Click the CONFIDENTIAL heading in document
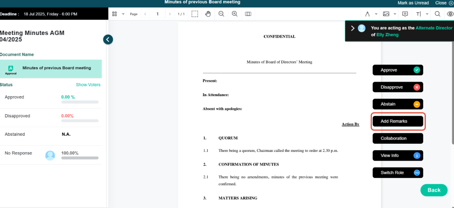This screenshot has height=208, width=454. click(279, 37)
